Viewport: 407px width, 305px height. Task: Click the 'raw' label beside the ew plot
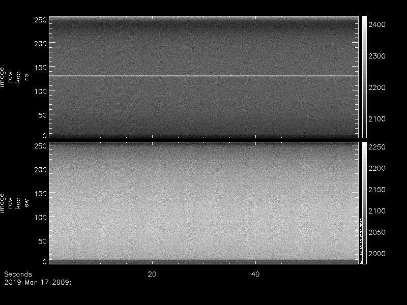click(10, 203)
